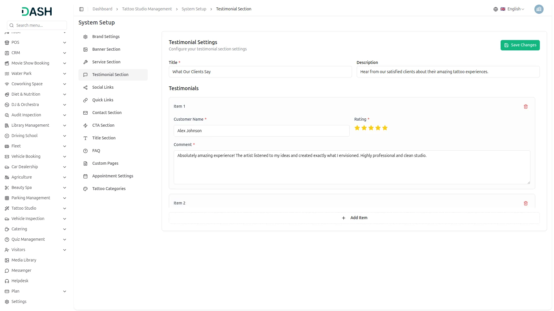Set rating to three stars
Screen dimensions: 554x311
pyautogui.click(x=371, y=128)
